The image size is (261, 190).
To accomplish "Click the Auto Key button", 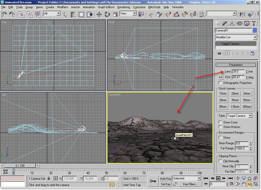I will [165, 179].
